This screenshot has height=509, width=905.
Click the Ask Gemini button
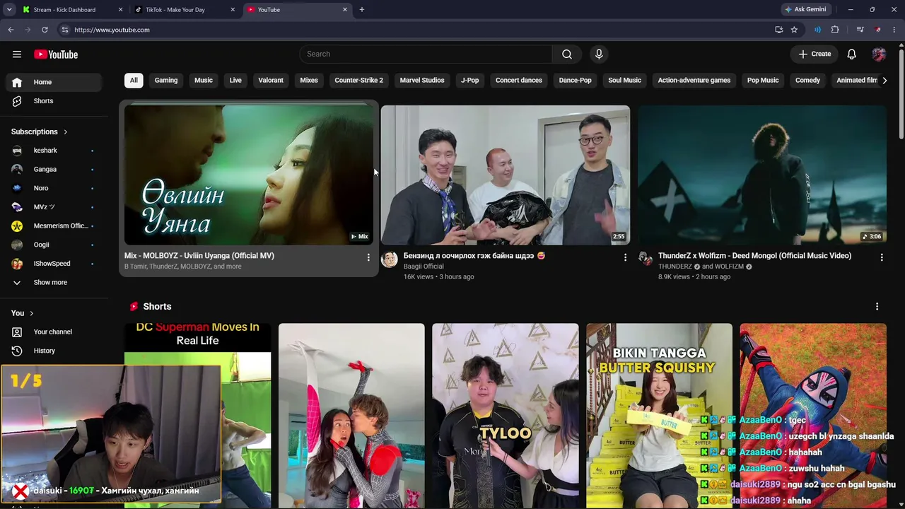[805, 10]
